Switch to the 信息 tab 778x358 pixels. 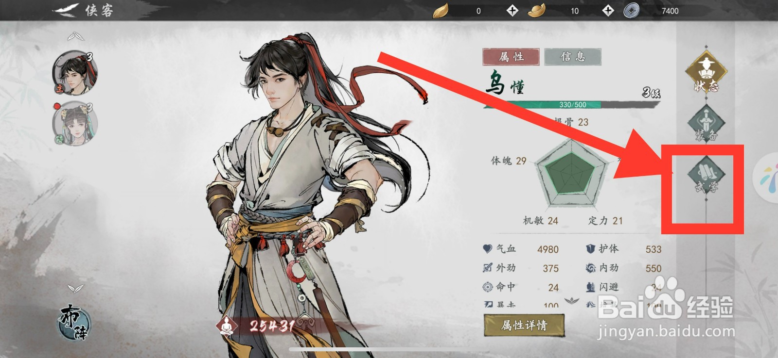pos(573,57)
